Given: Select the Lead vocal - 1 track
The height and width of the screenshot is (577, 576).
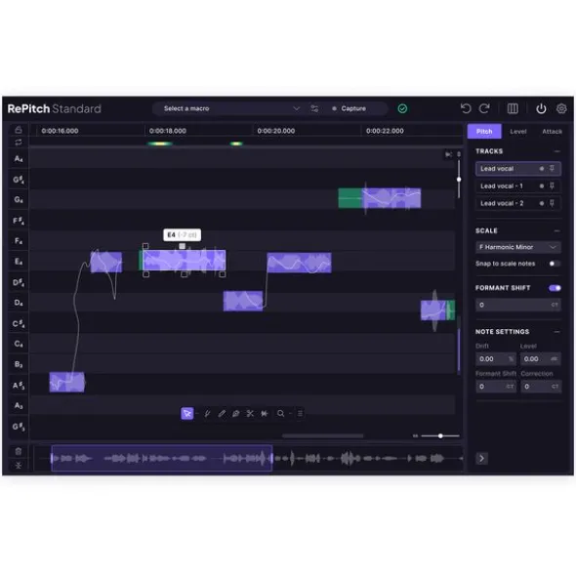Looking at the screenshot, I should (x=517, y=185).
